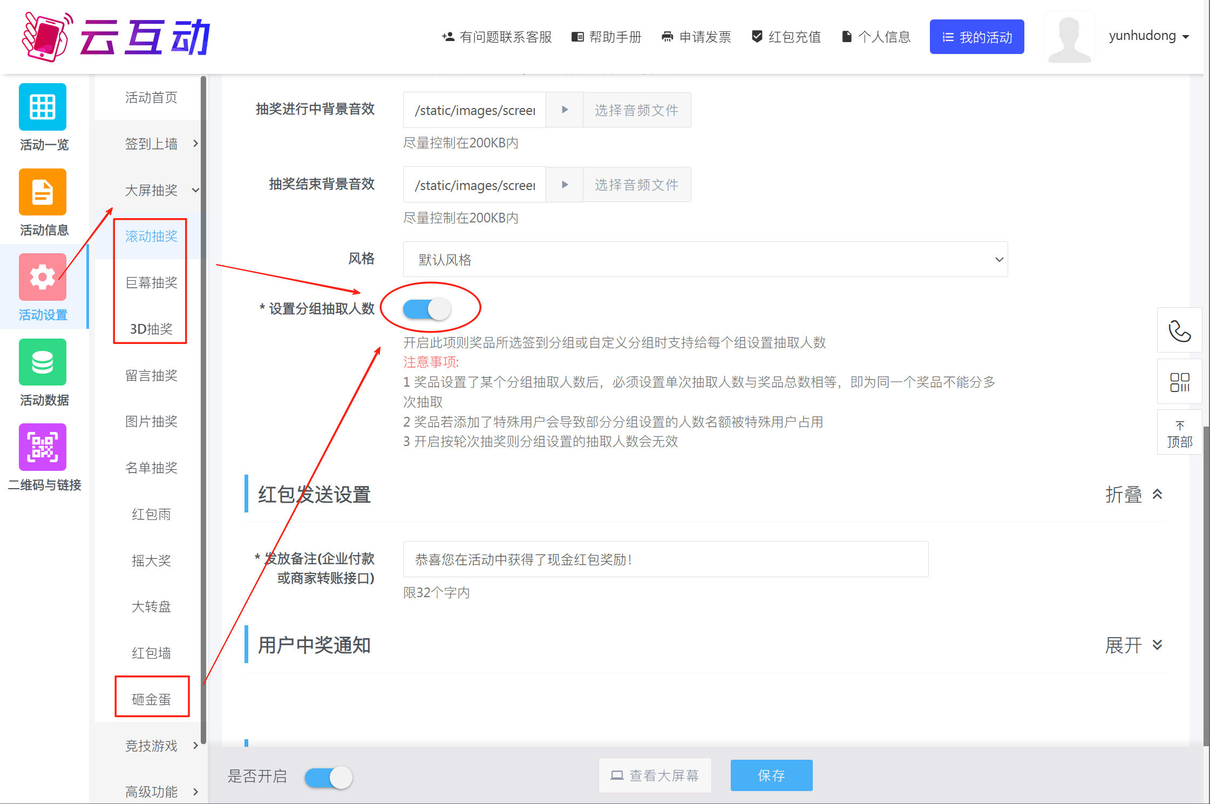Image resolution: width=1210 pixels, height=804 pixels.
Task: Open the 风格 dropdown showing 默认风格
Action: point(705,259)
